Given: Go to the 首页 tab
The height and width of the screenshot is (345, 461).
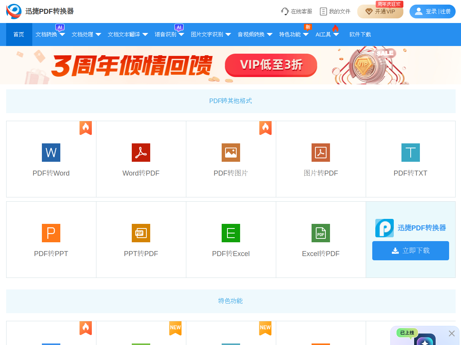Looking at the screenshot, I should (19, 34).
